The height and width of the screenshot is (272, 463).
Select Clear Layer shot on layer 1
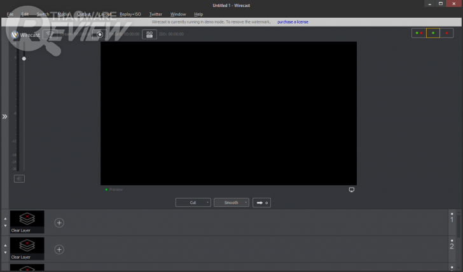pos(27,222)
